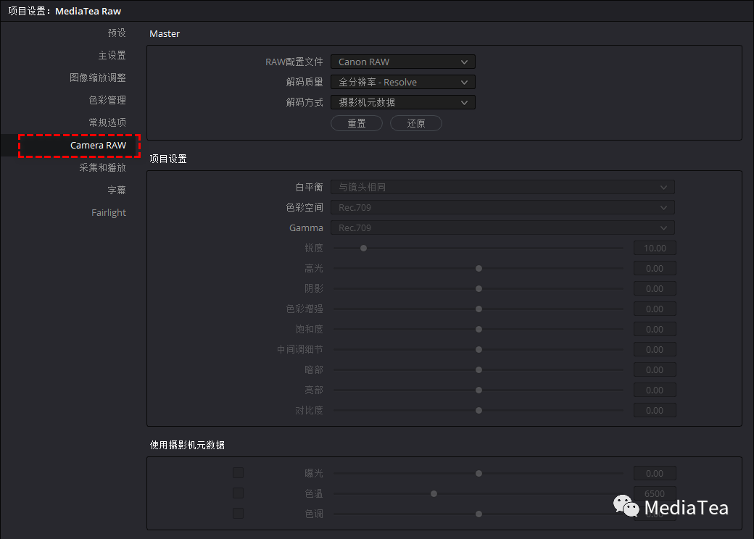Open the 常规选项 page
The width and height of the screenshot is (754, 539).
(x=107, y=122)
